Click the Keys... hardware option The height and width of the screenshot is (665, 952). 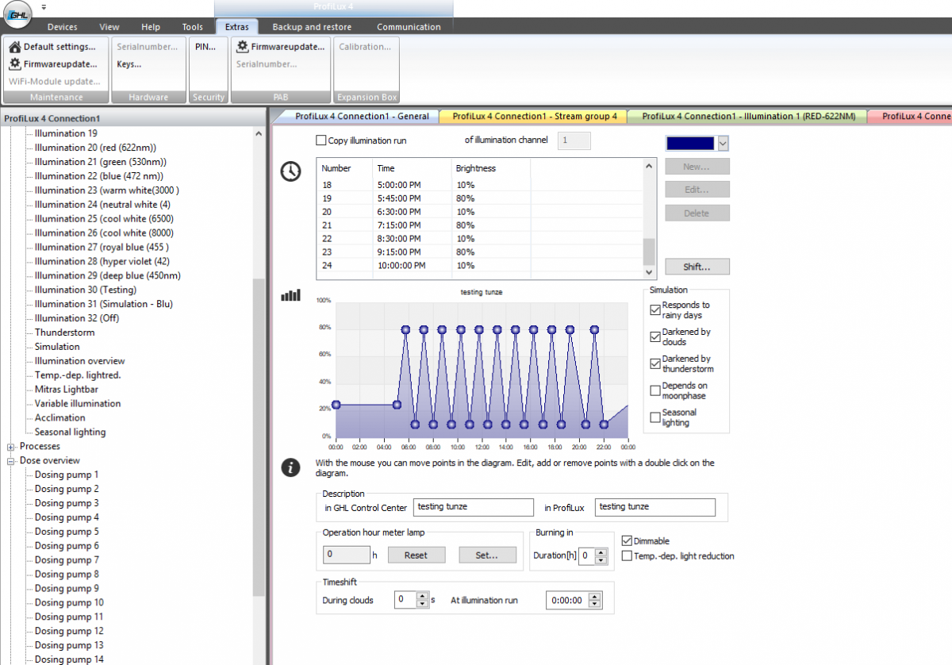point(129,64)
